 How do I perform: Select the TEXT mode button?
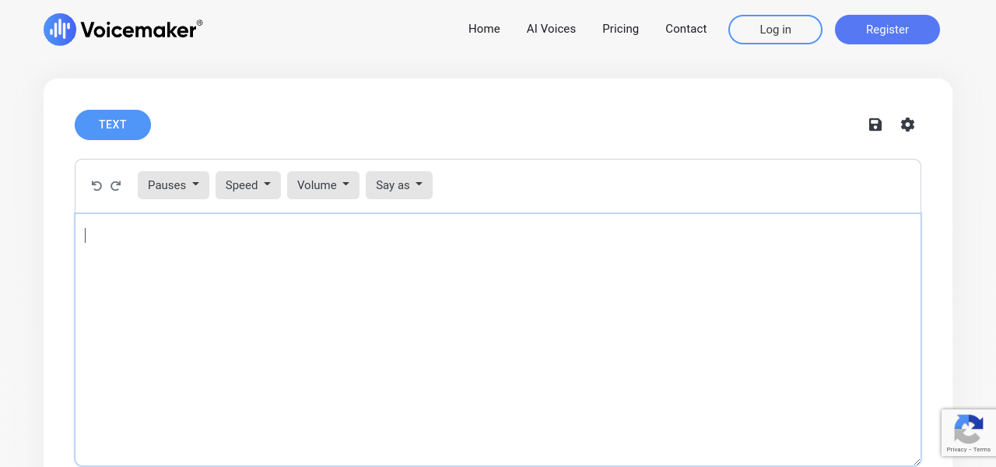[x=113, y=125]
